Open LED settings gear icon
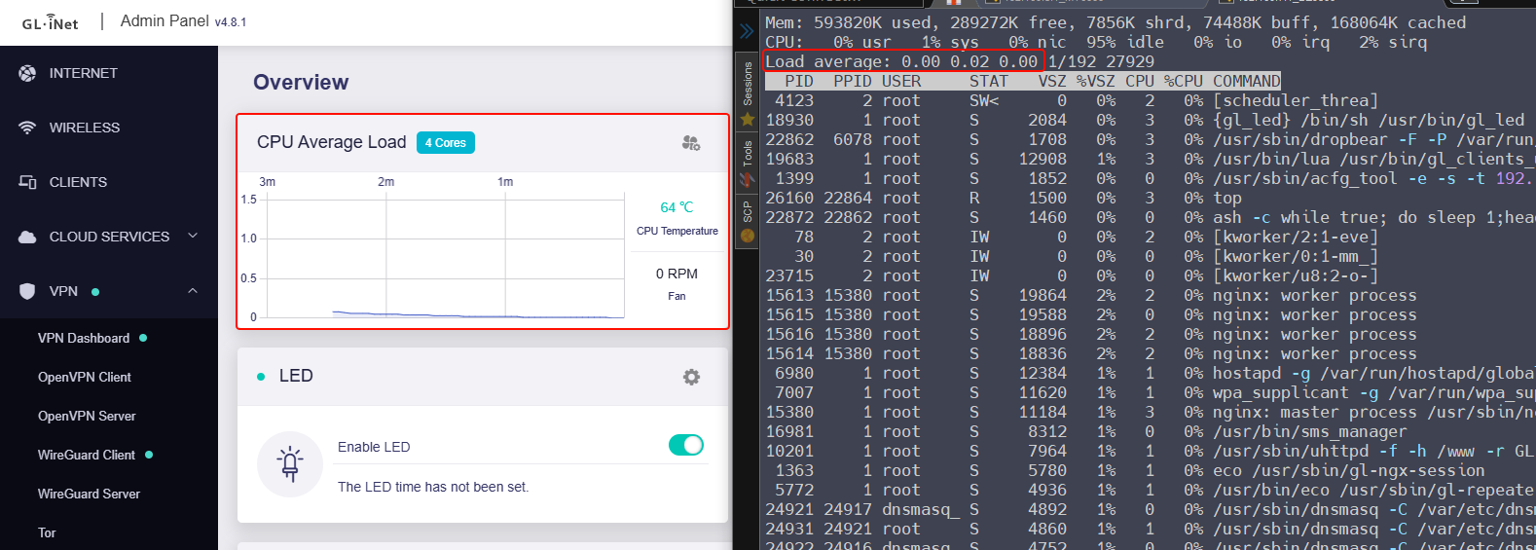 click(x=691, y=377)
